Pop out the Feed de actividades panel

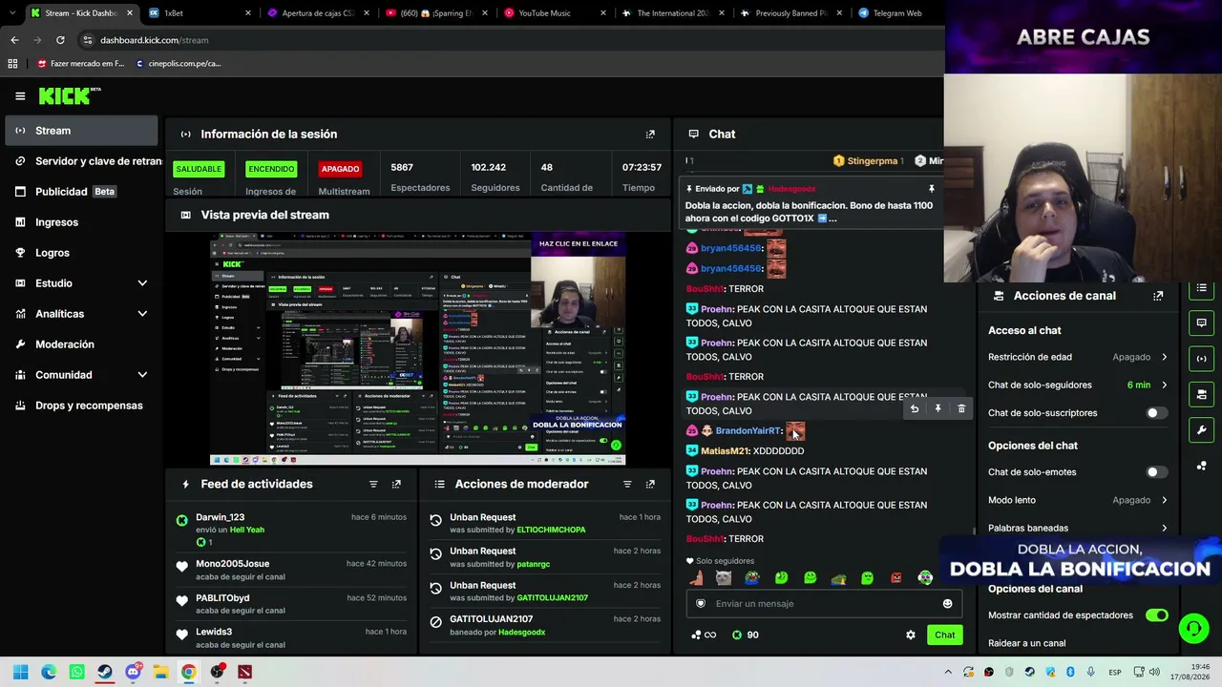(396, 485)
